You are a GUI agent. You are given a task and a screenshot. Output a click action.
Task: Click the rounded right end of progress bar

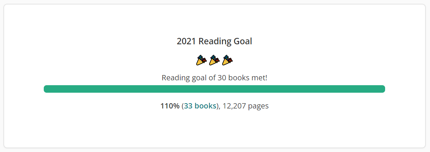(383, 89)
